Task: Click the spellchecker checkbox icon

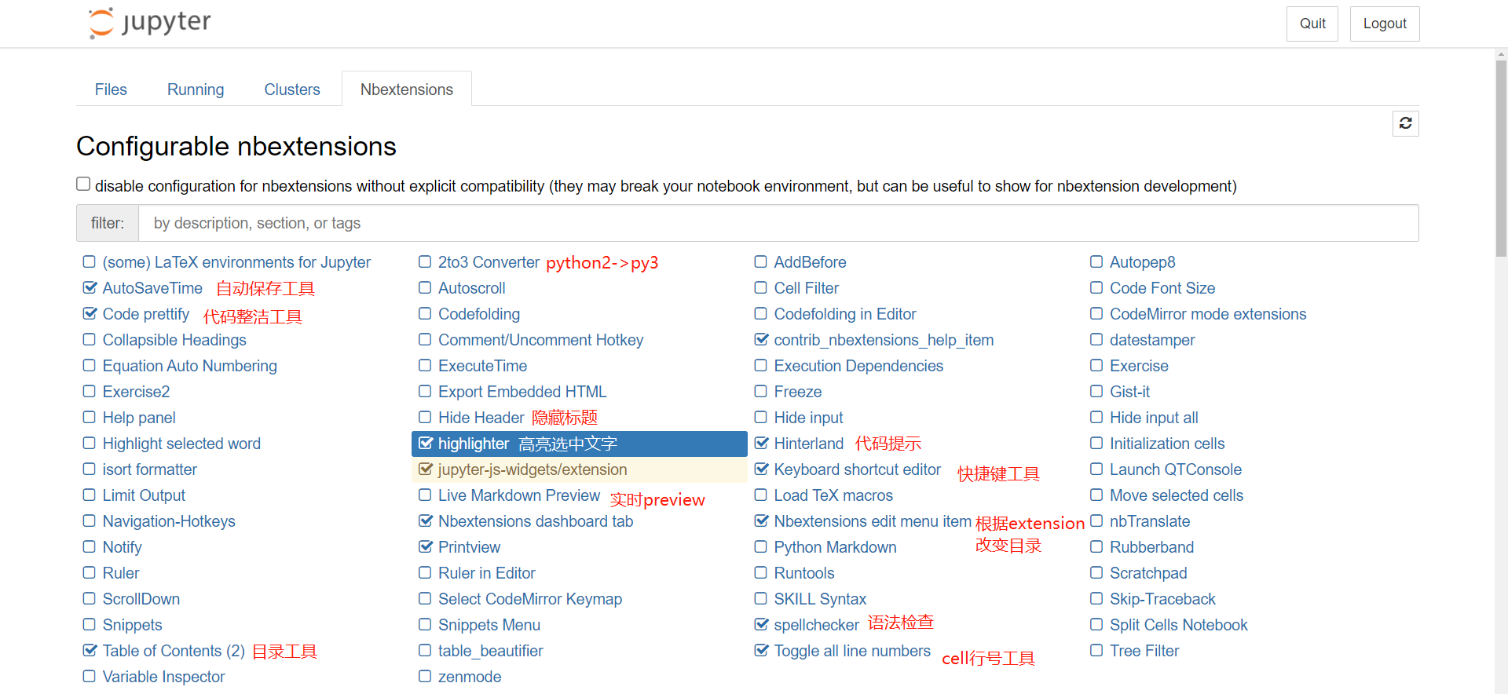Action: [761, 625]
